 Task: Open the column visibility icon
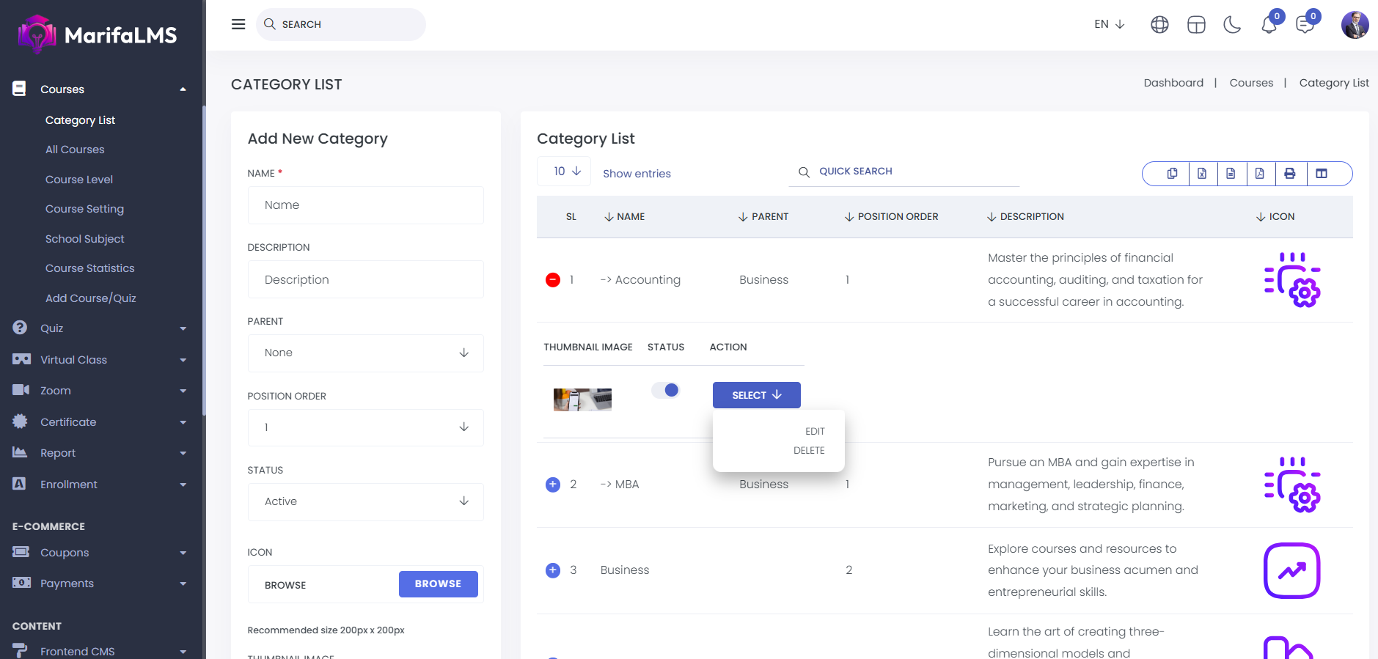click(1321, 174)
